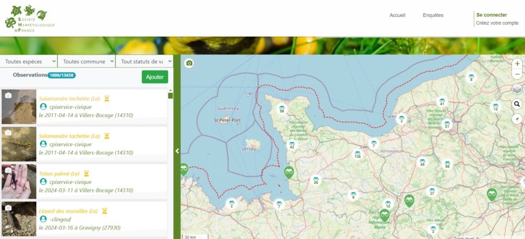The height and width of the screenshot is (239, 525).
Task: Open the Accueil menu item
Action: coord(397,15)
